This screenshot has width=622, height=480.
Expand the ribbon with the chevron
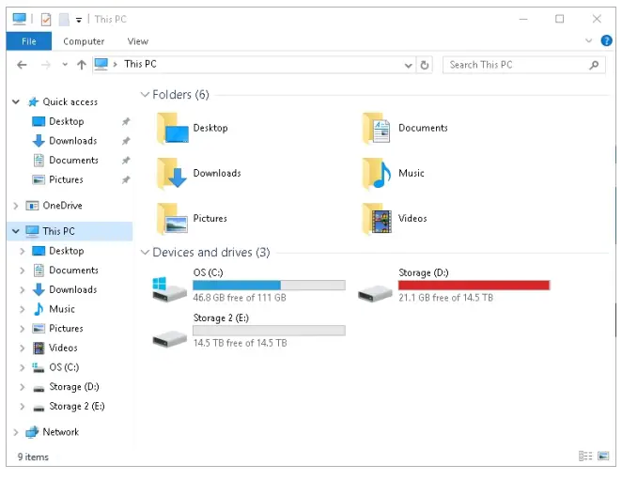tap(589, 40)
